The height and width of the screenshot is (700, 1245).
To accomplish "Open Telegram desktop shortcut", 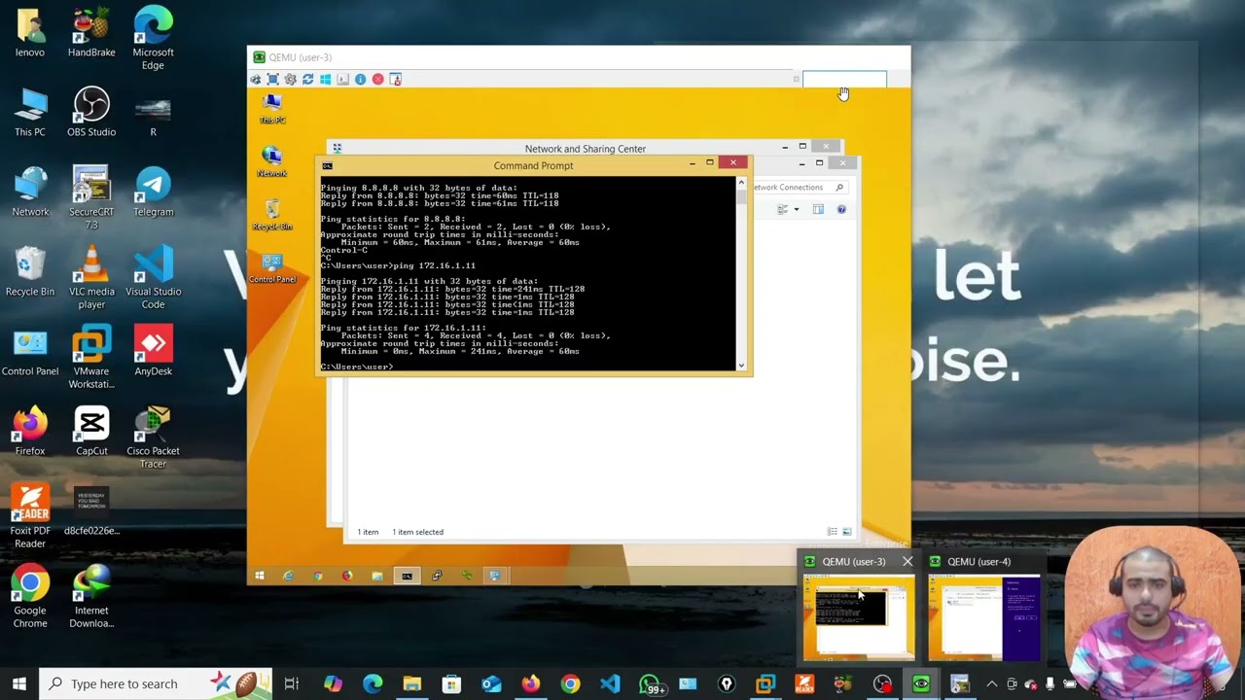I will pyautogui.click(x=153, y=192).
